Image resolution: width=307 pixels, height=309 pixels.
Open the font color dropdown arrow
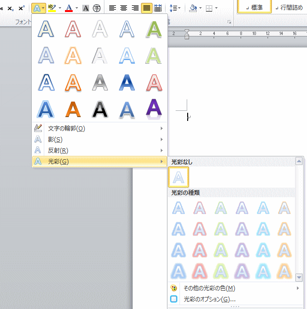77,8
